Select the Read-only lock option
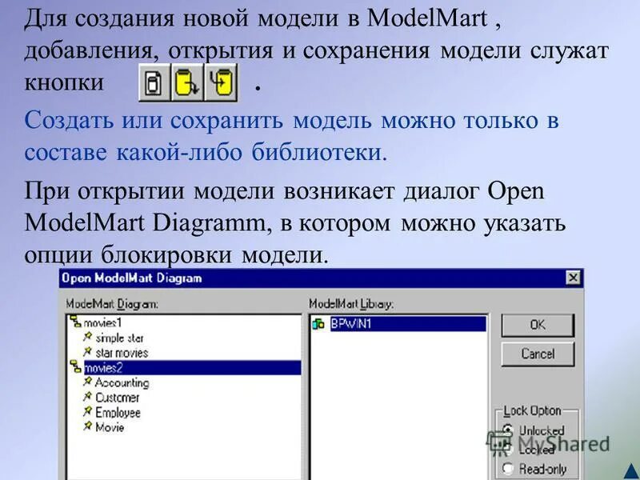This screenshot has width=640, height=480. coord(508,468)
